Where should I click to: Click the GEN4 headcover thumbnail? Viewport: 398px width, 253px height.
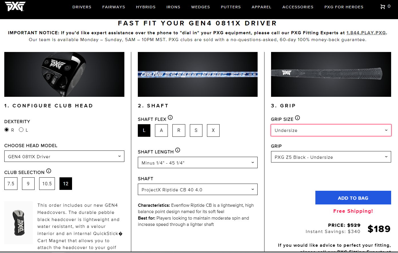coord(19,223)
